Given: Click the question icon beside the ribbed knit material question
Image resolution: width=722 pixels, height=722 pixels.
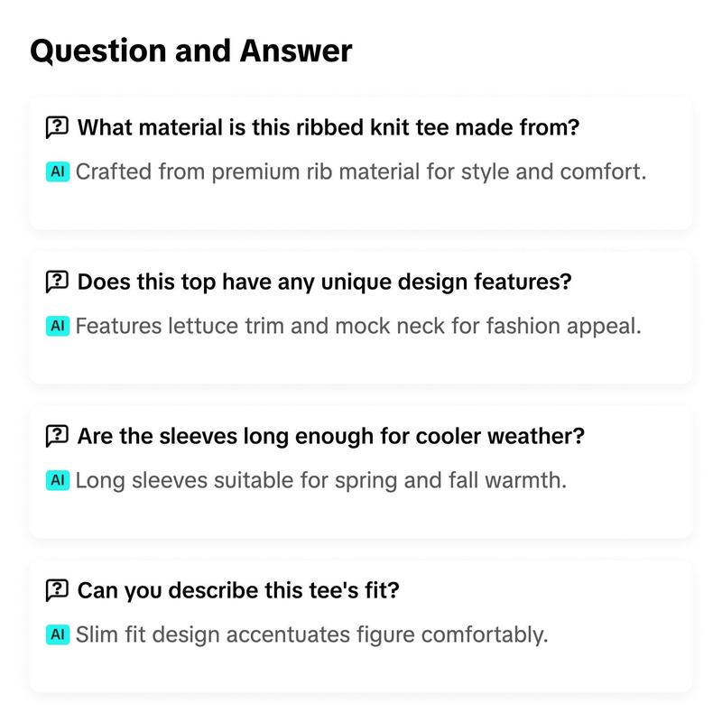Looking at the screenshot, I should [57, 127].
